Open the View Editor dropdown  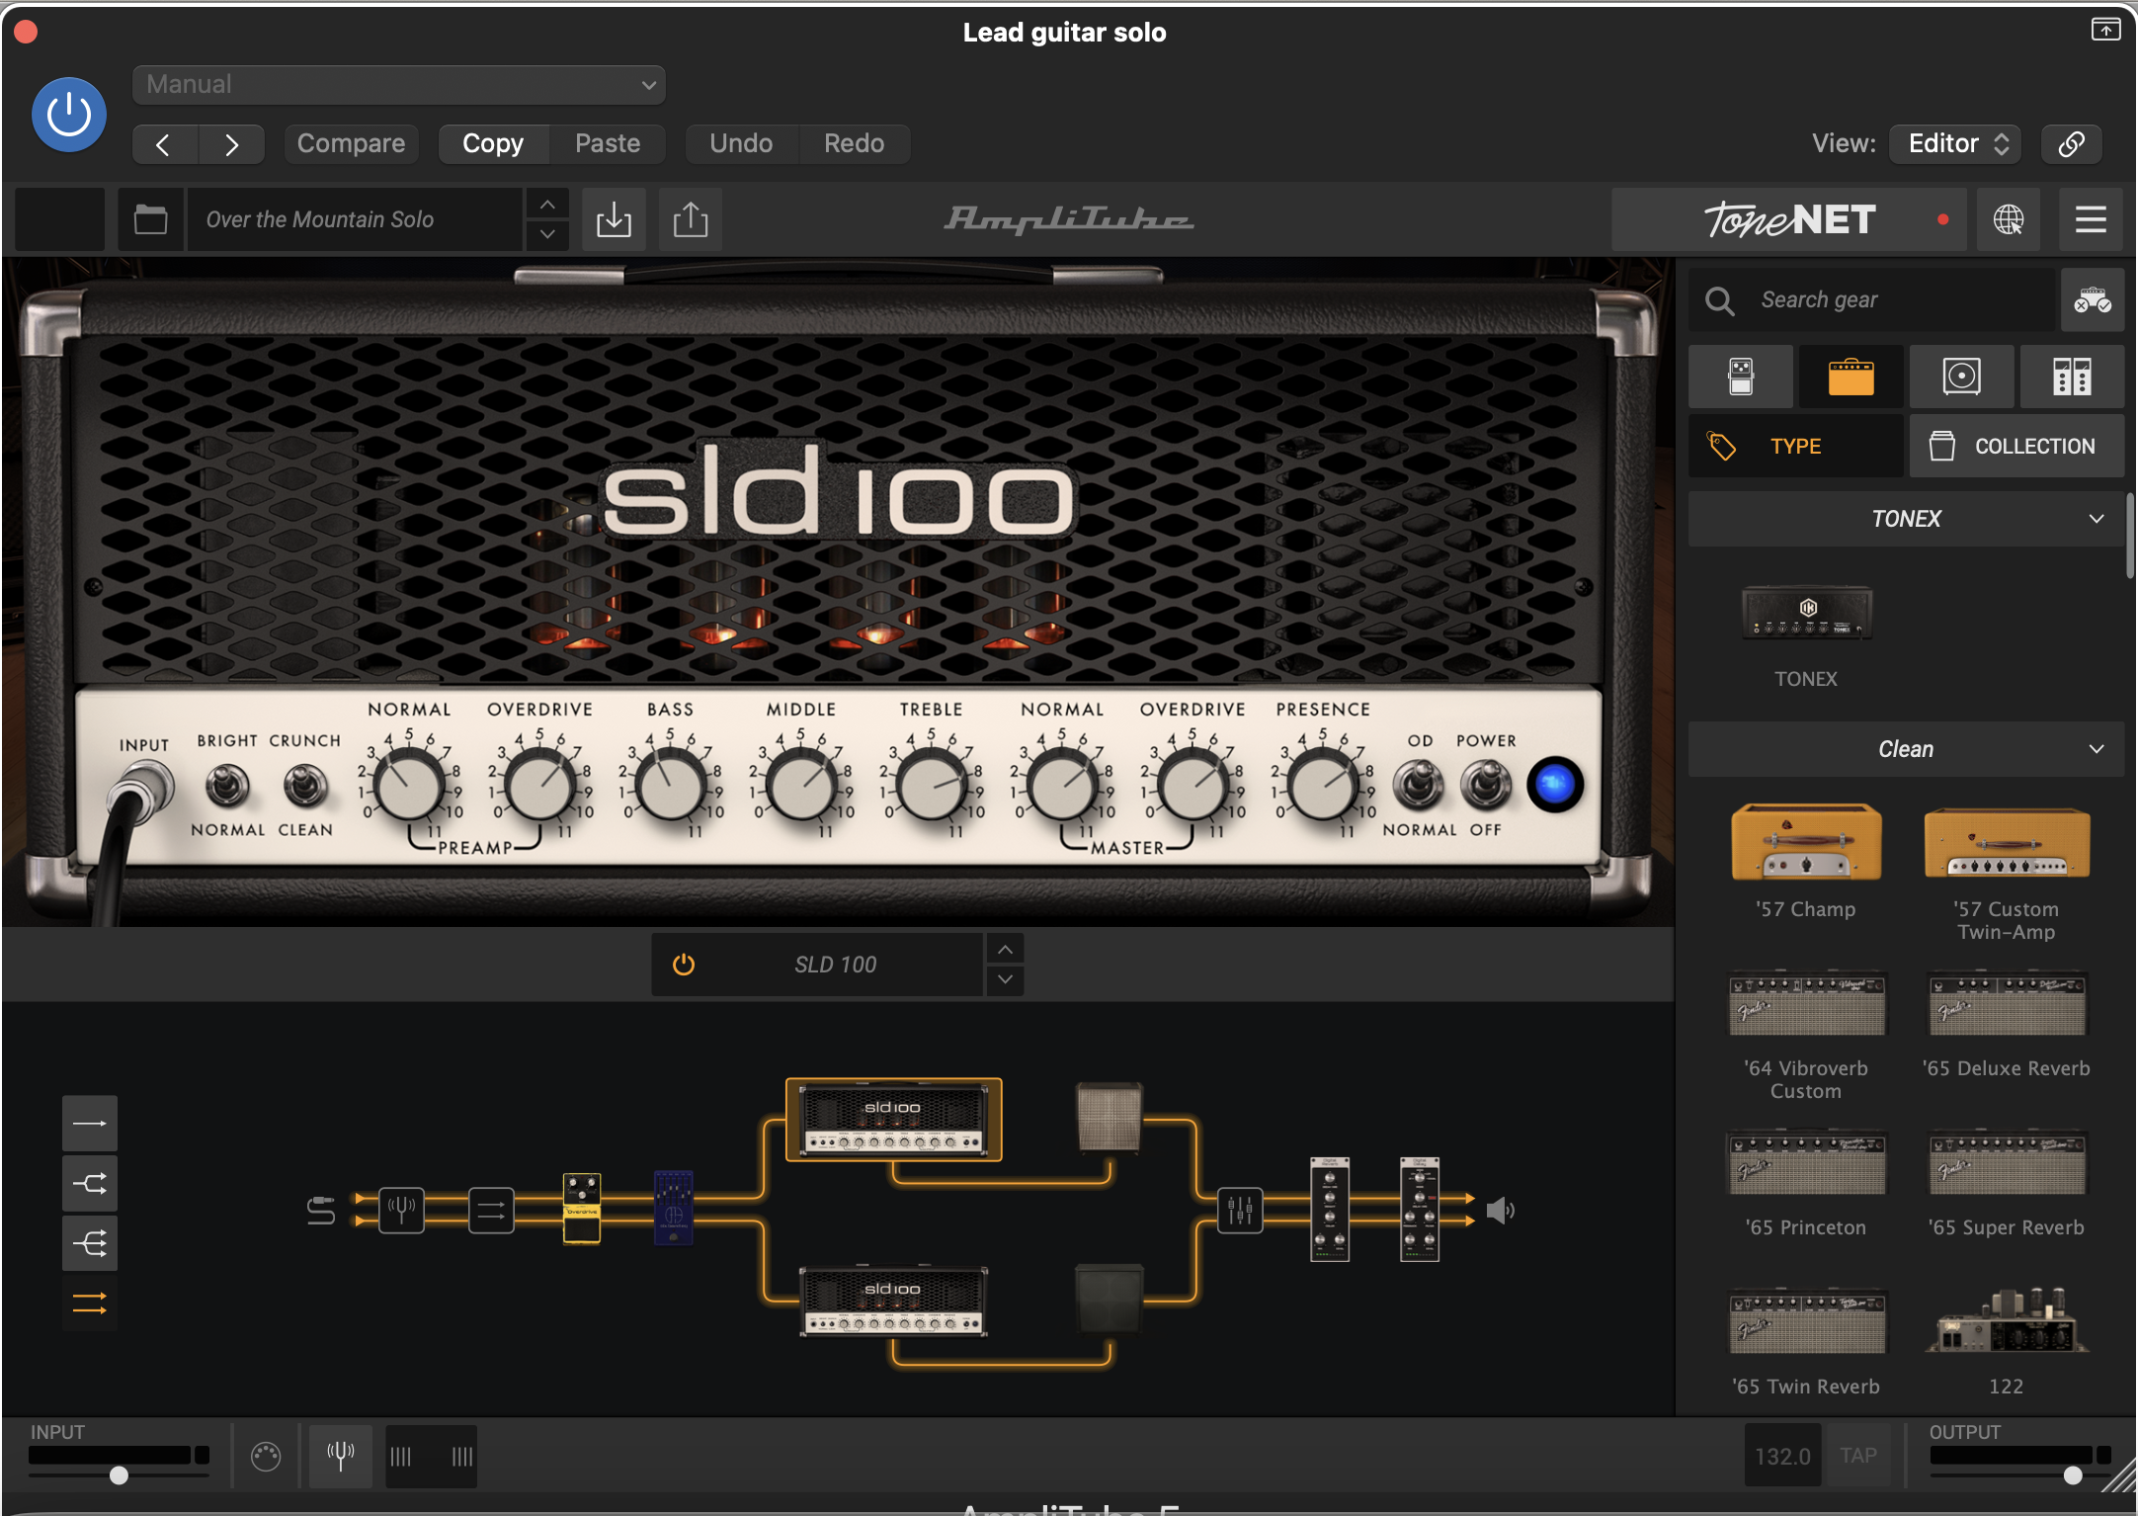[1955, 144]
